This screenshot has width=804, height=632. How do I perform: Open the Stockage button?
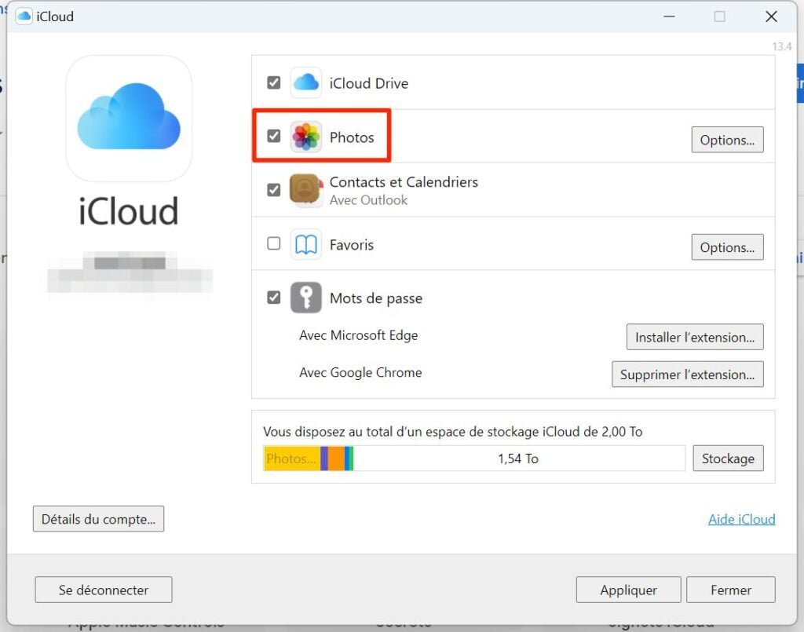pyautogui.click(x=728, y=458)
